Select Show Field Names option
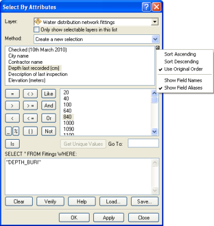 coord(183,80)
